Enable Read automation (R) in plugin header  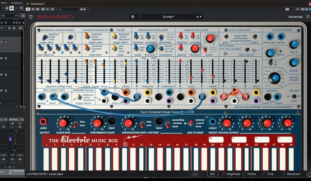click(x=33, y=9)
